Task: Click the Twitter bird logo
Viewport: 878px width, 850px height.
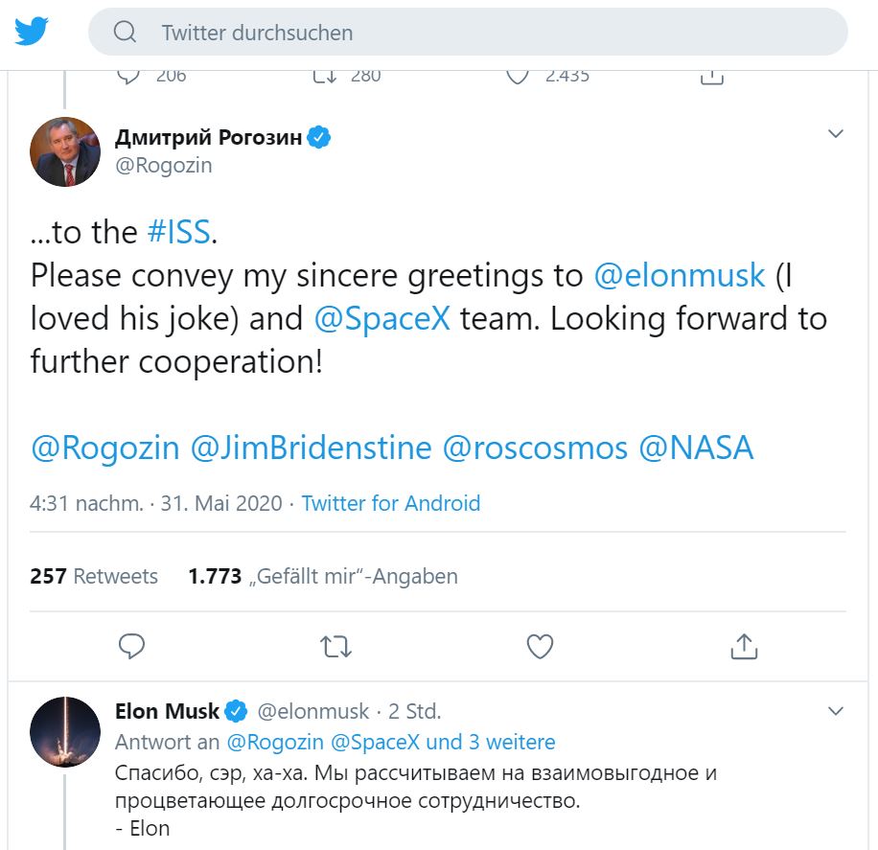Action: 31,32
